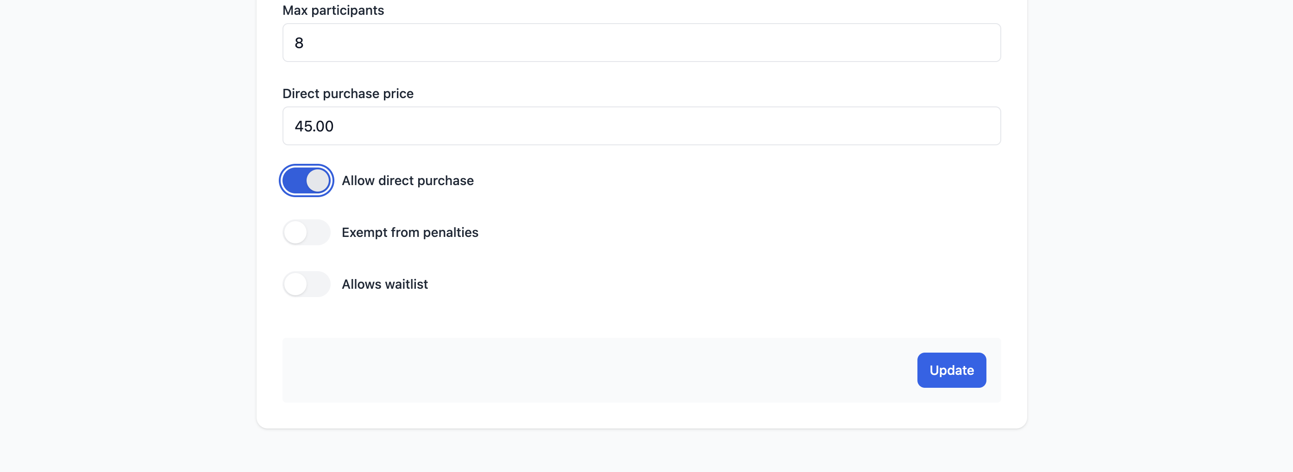Focus the Max participants input field
The image size is (1293, 472).
tap(641, 43)
